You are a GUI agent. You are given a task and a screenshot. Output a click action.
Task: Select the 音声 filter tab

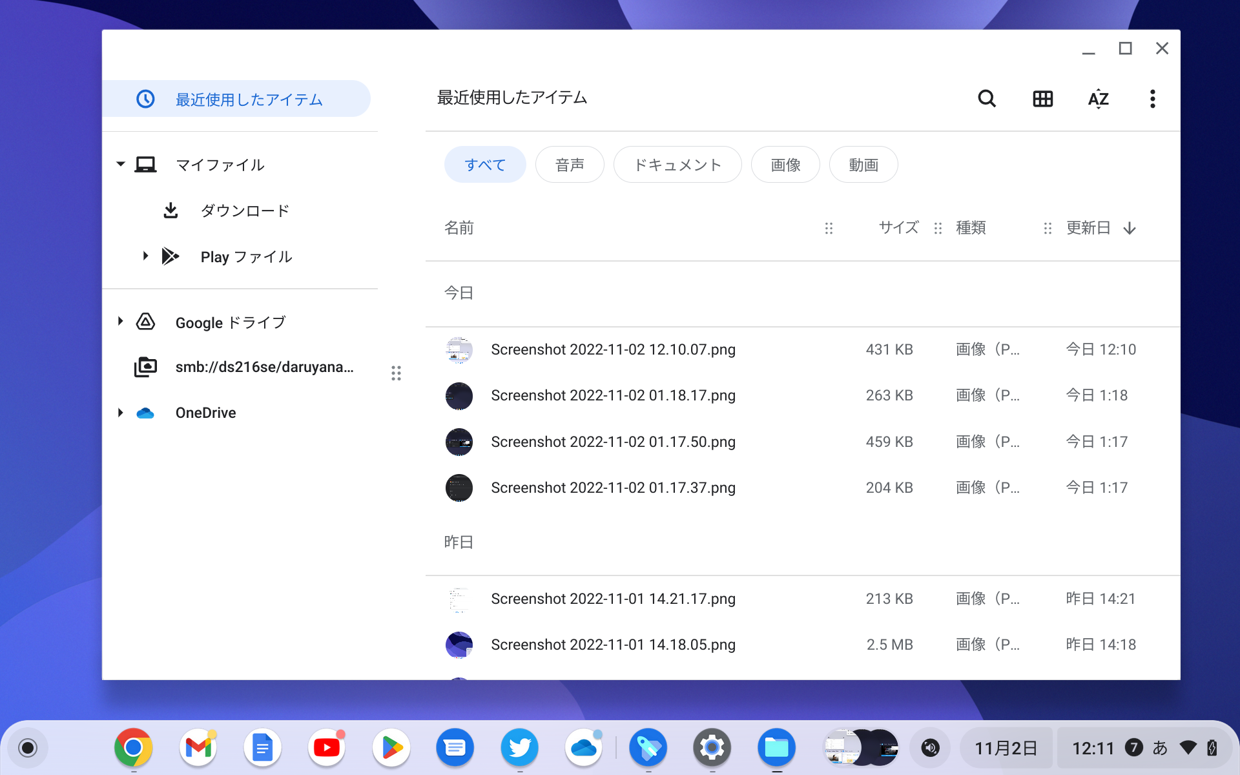tap(569, 165)
